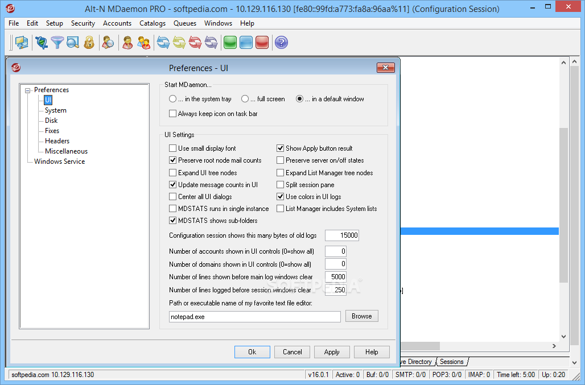Open the Accounts menu
Image resolution: width=585 pixels, height=385 pixels.
pyautogui.click(x=117, y=23)
